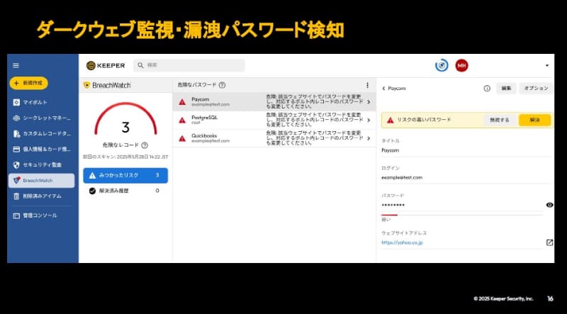Expand the Paycom row chevron
The height and width of the screenshot is (314, 567).
(x=369, y=102)
